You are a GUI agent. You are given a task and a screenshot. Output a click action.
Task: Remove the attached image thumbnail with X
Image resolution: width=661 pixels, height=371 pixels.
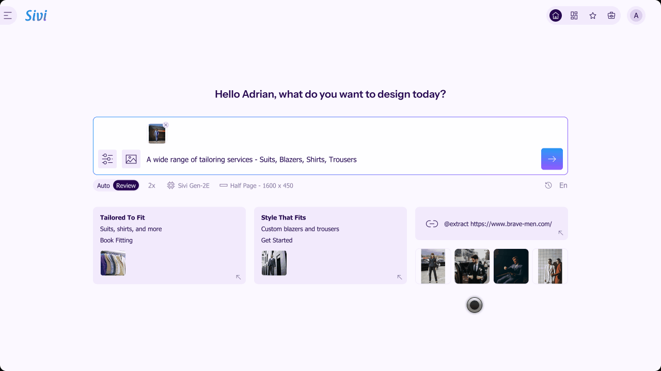coord(166,125)
